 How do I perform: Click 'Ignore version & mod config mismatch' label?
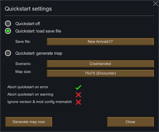point(39,102)
